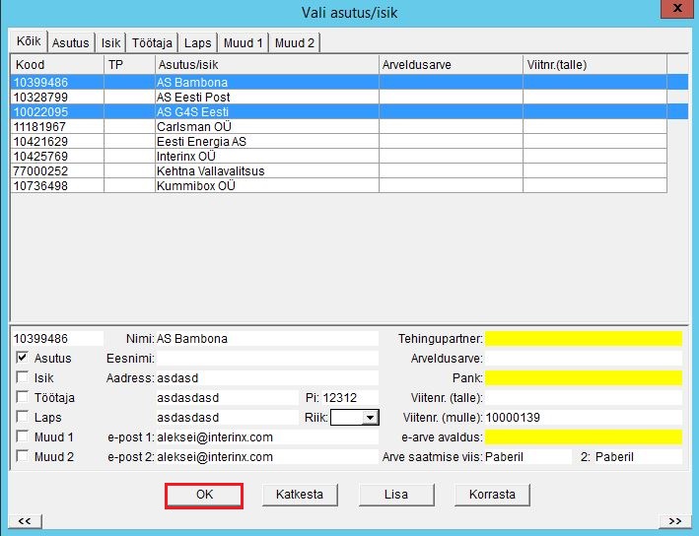Click the yellow Pank field
This screenshot has height=536, width=699.
(x=583, y=377)
